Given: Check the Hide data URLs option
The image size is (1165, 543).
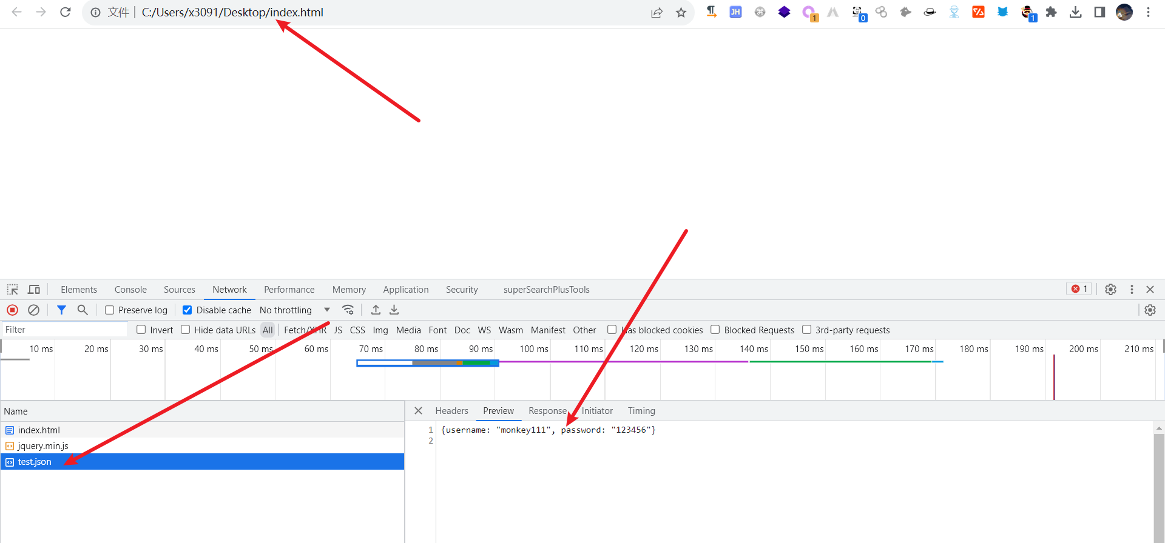Looking at the screenshot, I should point(186,330).
